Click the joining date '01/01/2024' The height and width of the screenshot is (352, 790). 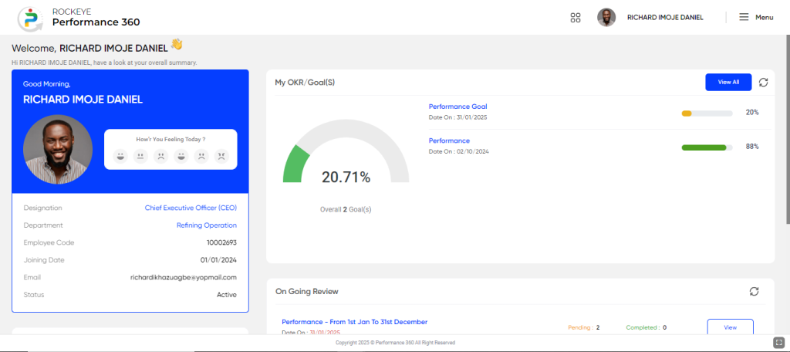218,260
